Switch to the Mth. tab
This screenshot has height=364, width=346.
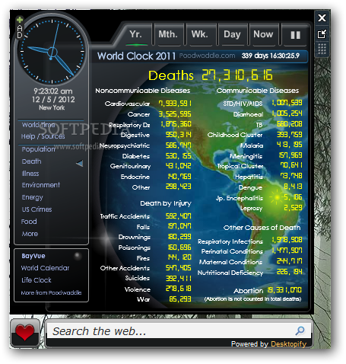(x=168, y=34)
